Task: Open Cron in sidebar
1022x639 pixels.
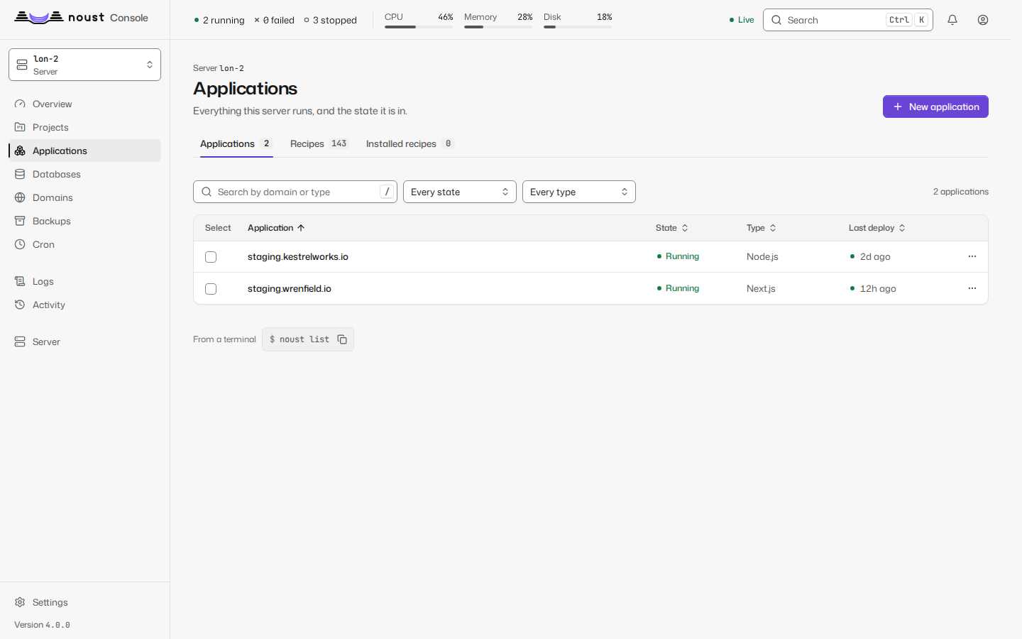Action: [x=84, y=244]
